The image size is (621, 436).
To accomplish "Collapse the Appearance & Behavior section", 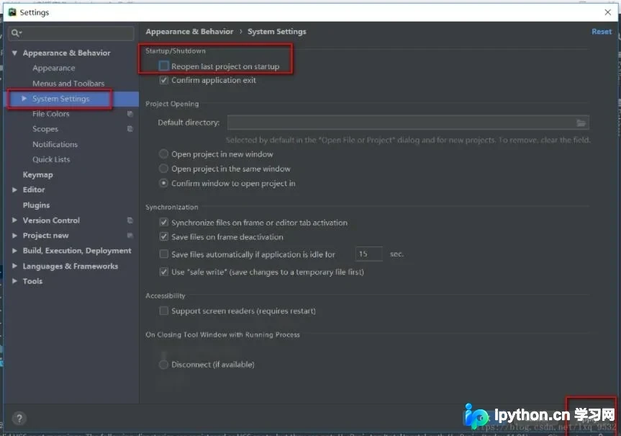I will click(x=14, y=53).
